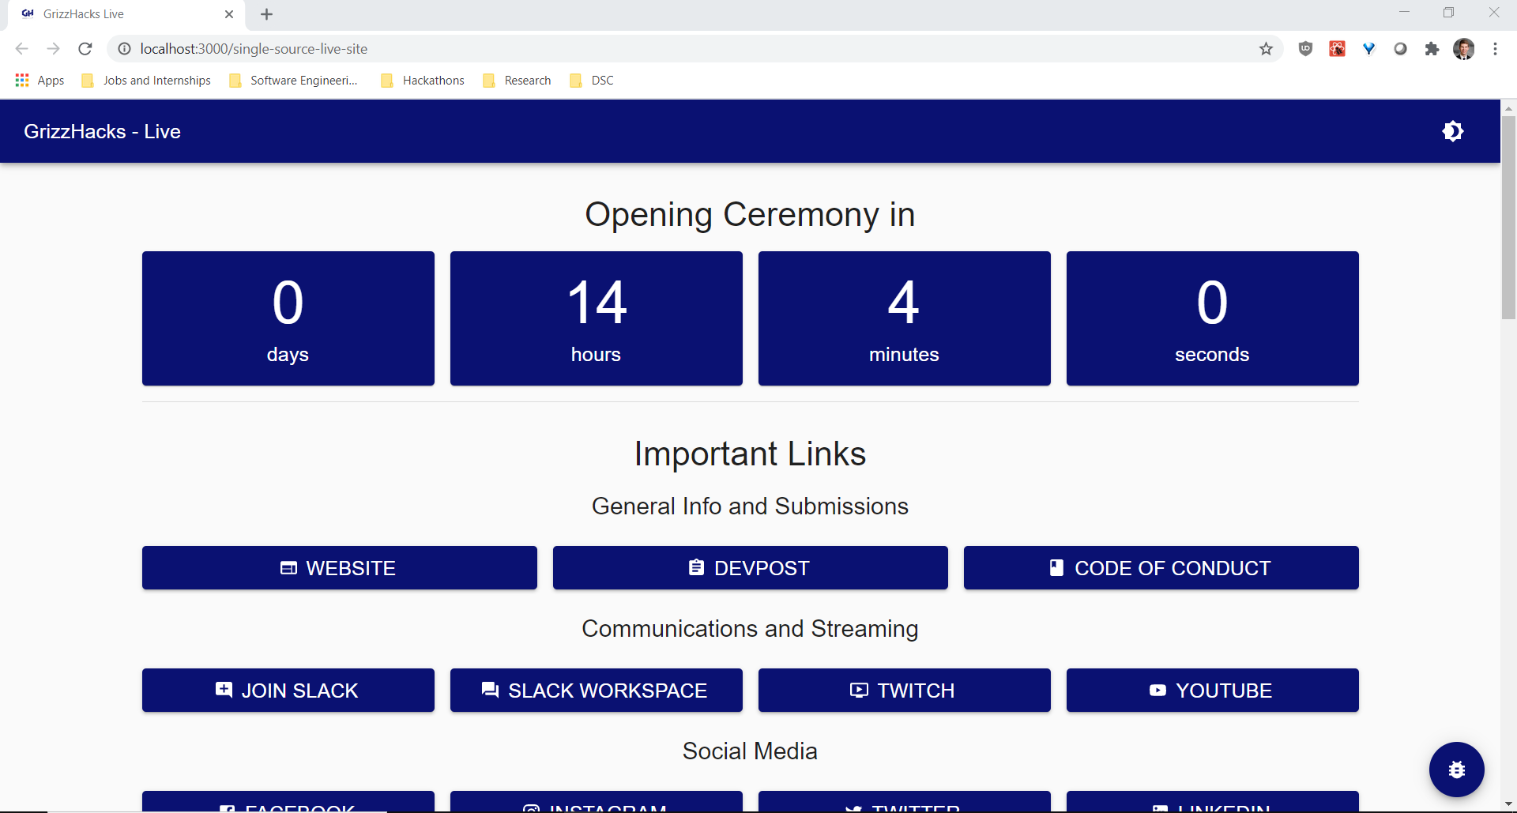This screenshot has width=1517, height=813.
Task: Click the floating bug report button
Action: coord(1456,769)
